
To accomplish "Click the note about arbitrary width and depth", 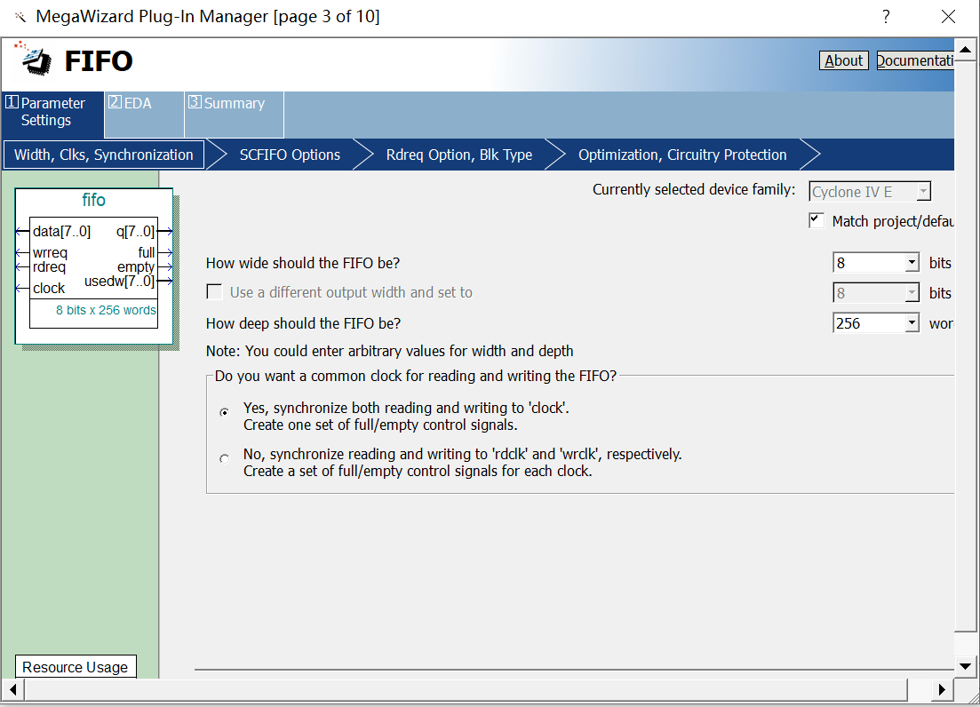I will [389, 351].
